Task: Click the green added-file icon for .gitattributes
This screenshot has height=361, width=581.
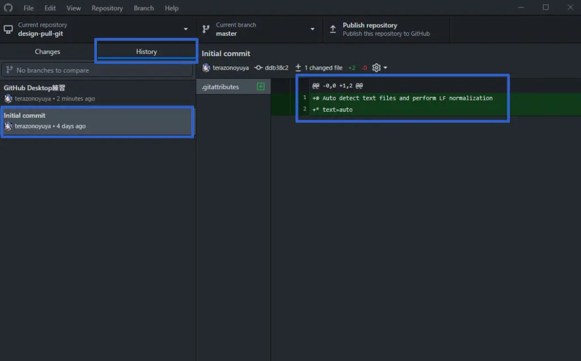Action: pos(261,87)
